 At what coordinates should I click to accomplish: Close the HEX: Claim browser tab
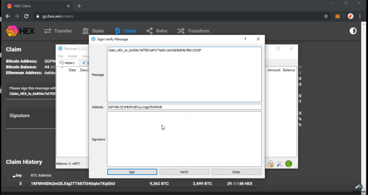[68, 6]
